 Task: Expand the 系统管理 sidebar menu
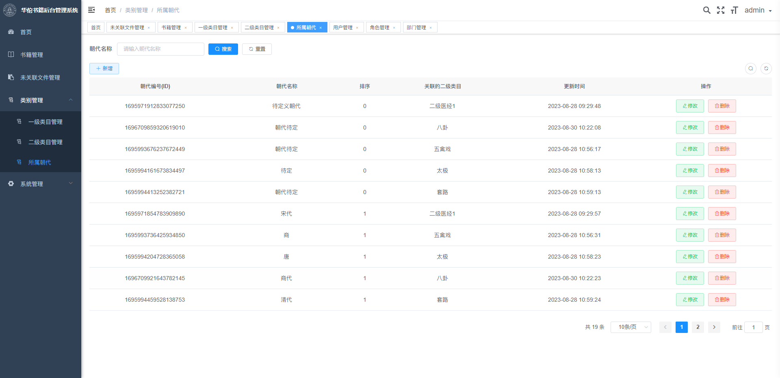point(41,184)
